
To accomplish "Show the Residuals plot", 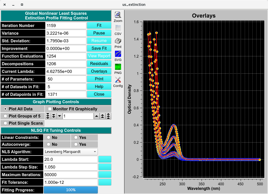I will pyautogui.click(x=99, y=64).
